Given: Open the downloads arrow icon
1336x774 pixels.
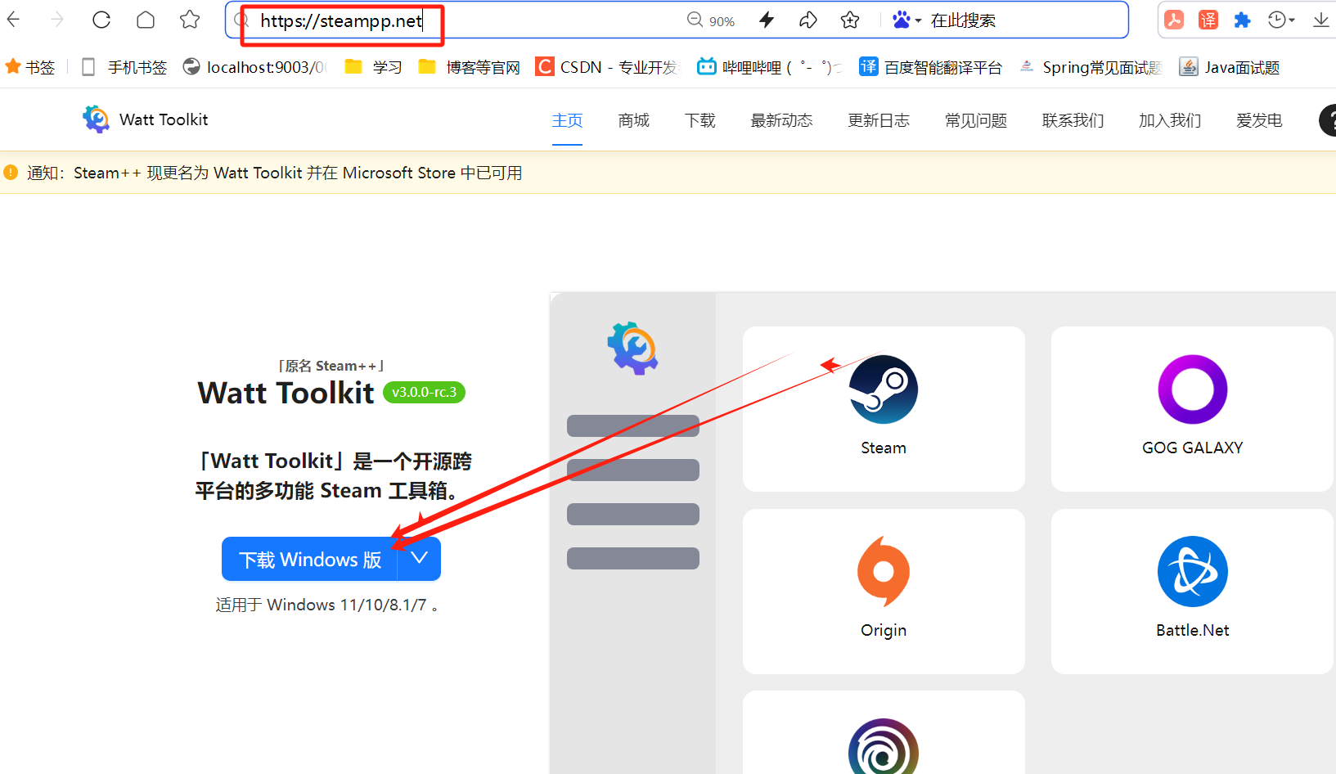Looking at the screenshot, I should click(1321, 20).
